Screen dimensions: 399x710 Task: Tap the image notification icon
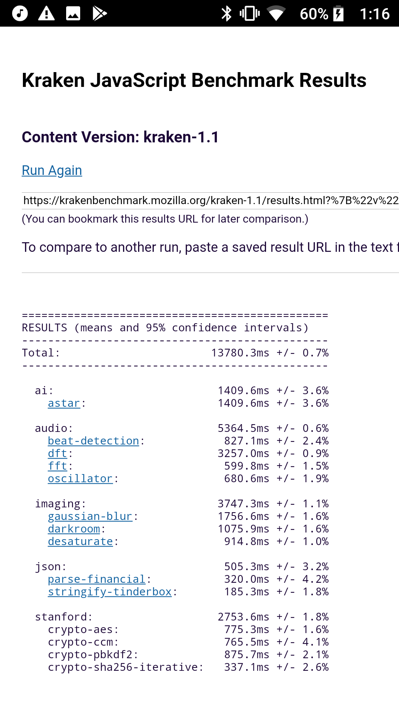click(x=73, y=14)
